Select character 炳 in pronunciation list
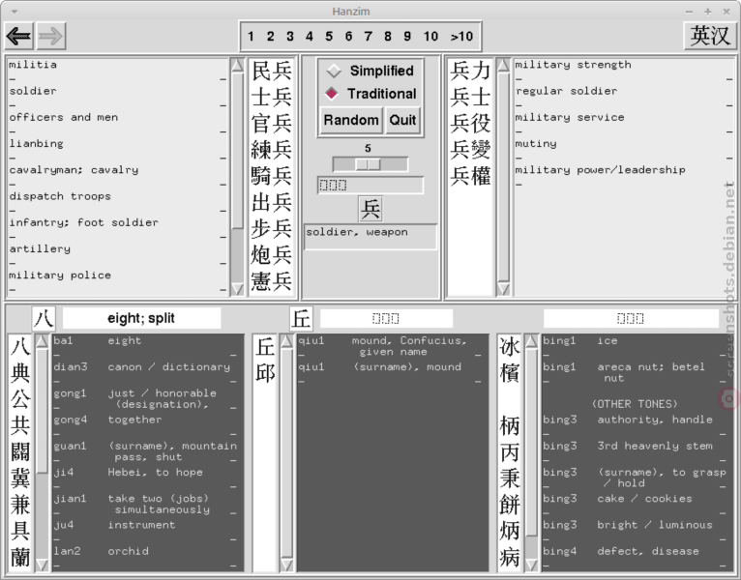The width and height of the screenshot is (741, 580). coord(510,532)
